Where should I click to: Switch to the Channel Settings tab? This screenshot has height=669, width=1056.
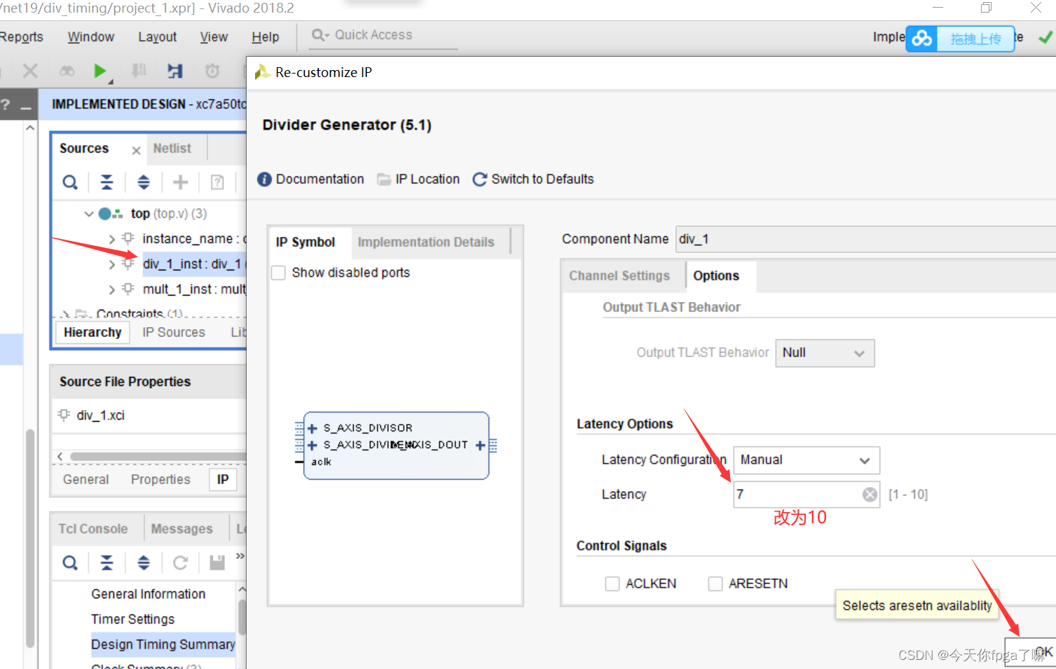pos(621,275)
